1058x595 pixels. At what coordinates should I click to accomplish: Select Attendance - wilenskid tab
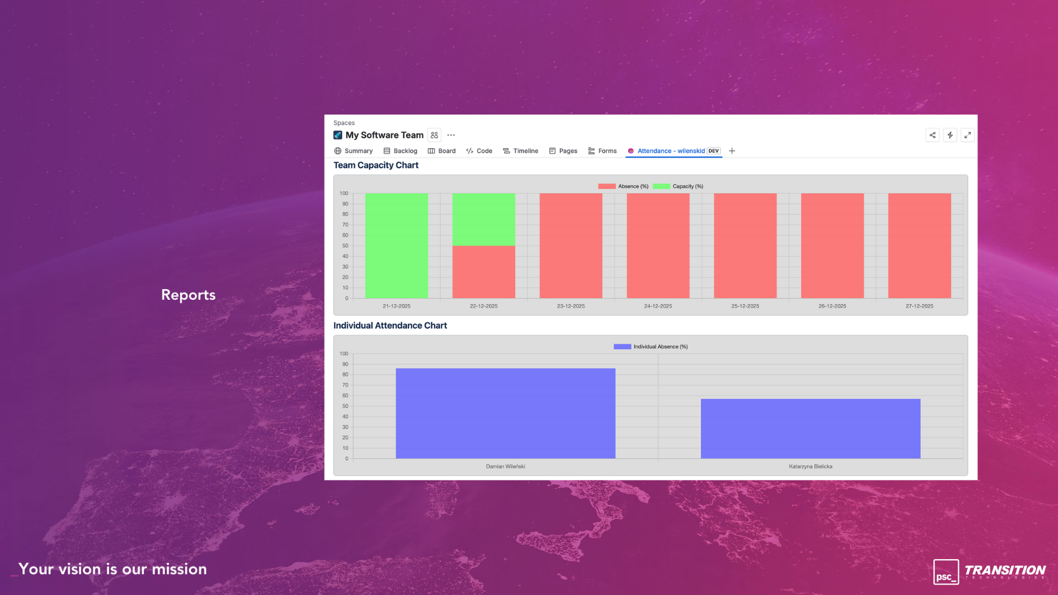point(671,151)
